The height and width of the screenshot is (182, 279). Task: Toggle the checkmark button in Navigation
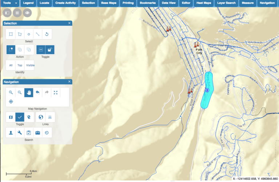20,117
